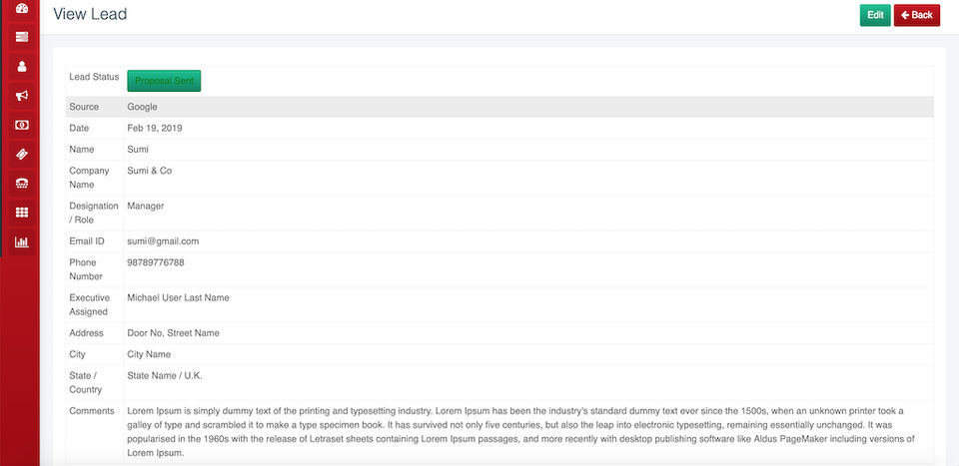Click the phone number 98789776788

point(156,262)
